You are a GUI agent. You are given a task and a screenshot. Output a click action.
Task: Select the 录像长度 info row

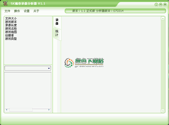coord(11,25)
